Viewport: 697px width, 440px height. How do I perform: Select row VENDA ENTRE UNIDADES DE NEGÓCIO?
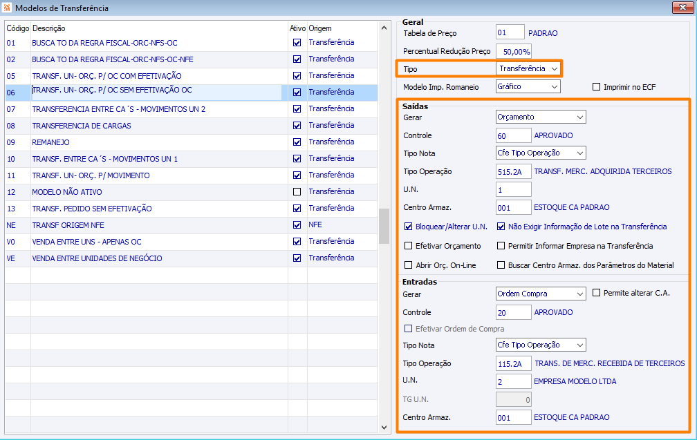click(x=191, y=258)
